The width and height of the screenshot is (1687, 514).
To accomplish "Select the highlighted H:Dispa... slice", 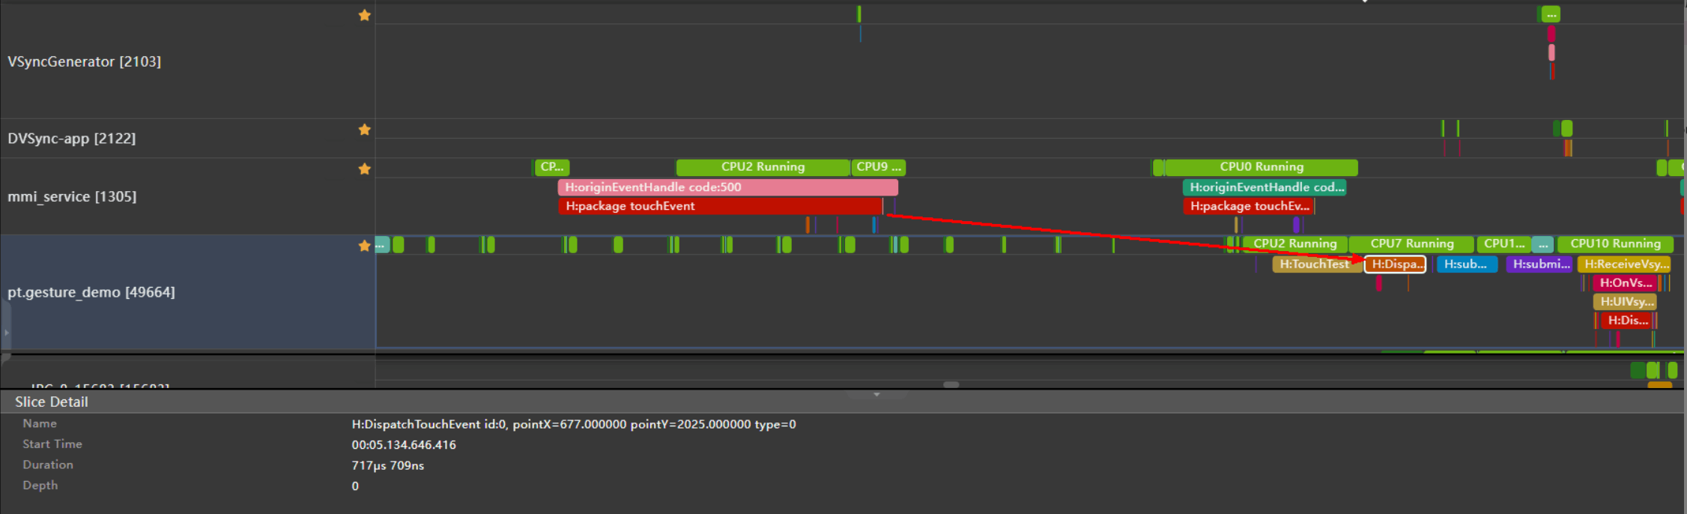I will tap(1395, 264).
